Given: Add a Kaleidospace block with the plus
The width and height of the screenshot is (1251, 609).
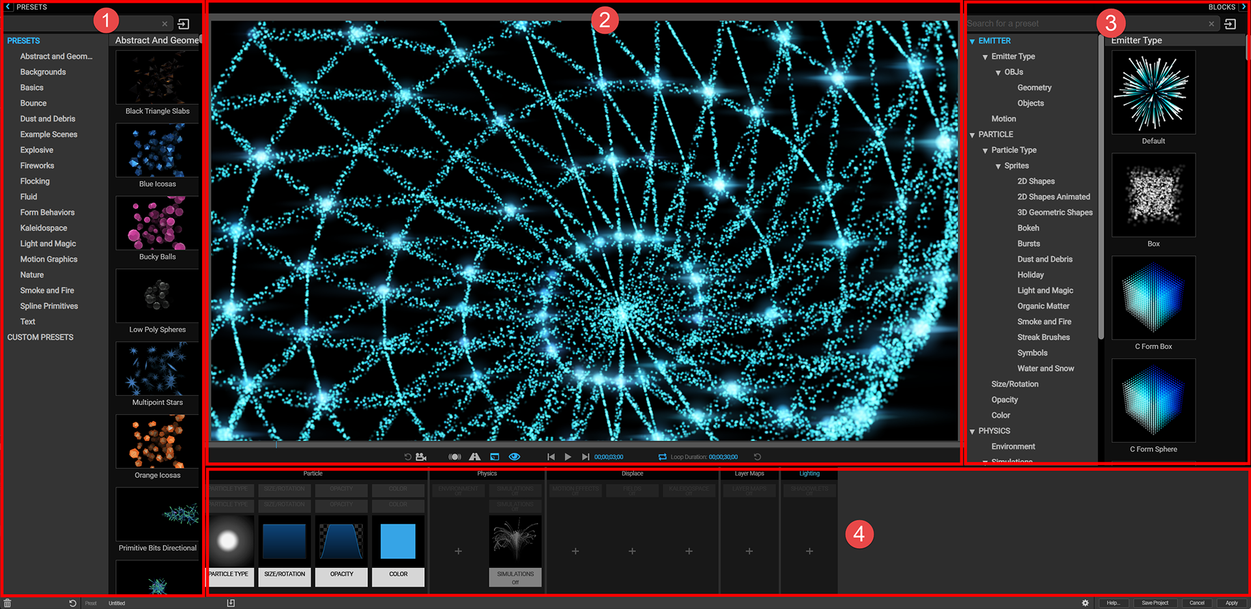Looking at the screenshot, I should pyautogui.click(x=689, y=551).
